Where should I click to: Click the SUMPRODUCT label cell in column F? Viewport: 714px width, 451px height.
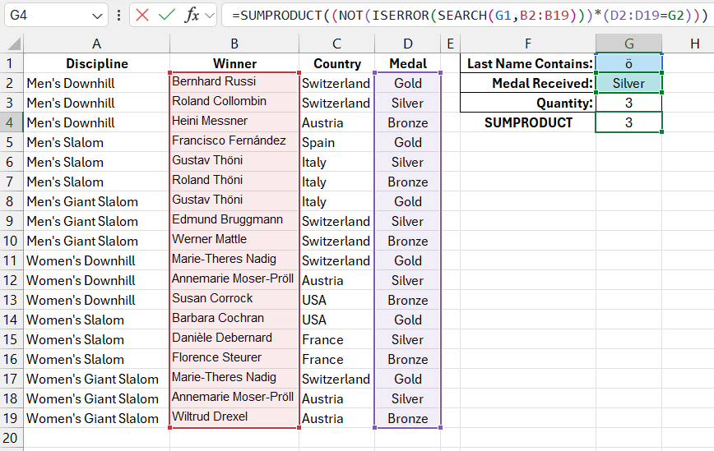(527, 122)
